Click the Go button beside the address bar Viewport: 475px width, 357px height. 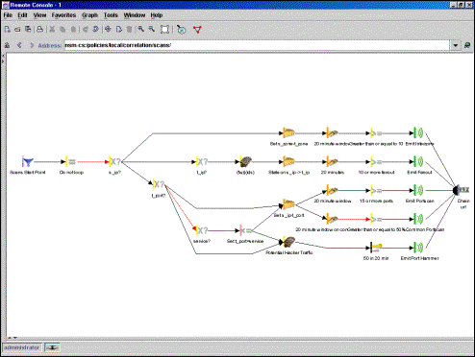pos(467,45)
